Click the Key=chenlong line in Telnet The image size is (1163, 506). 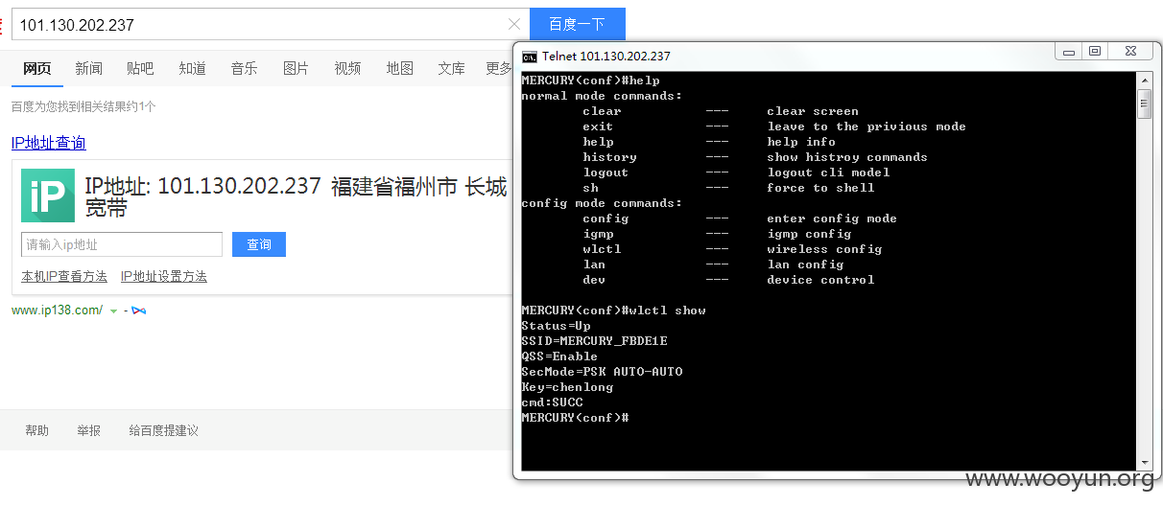[x=567, y=387]
